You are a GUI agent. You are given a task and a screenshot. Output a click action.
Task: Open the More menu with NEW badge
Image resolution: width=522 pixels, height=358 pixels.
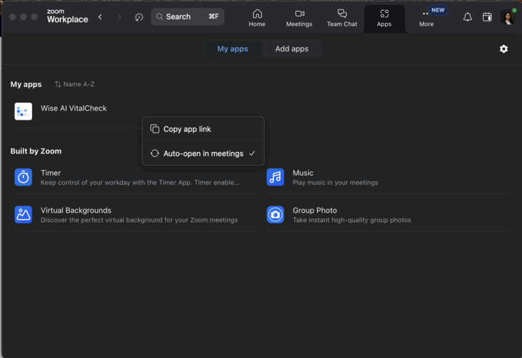(426, 18)
